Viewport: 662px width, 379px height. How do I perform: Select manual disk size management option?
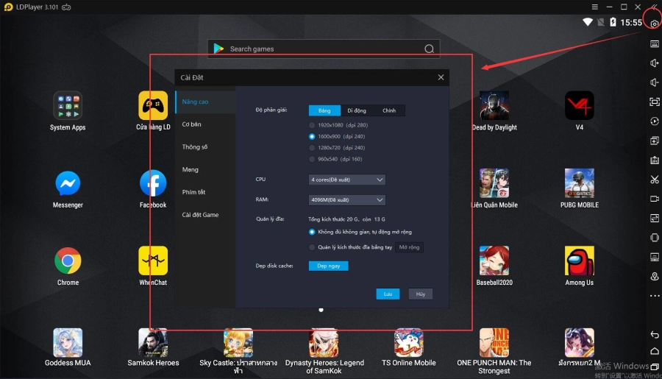coord(313,247)
